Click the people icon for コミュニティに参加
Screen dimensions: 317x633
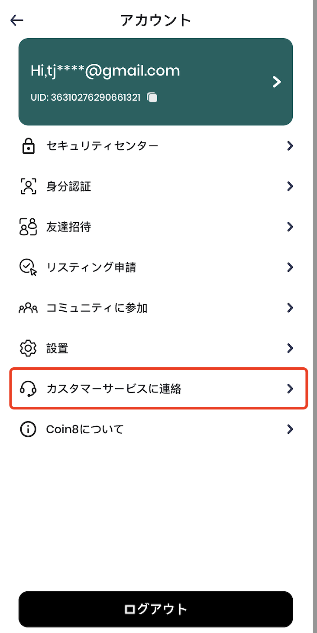[x=28, y=308]
